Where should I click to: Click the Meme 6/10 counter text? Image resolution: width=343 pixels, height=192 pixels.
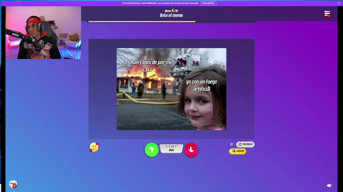[171, 11]
